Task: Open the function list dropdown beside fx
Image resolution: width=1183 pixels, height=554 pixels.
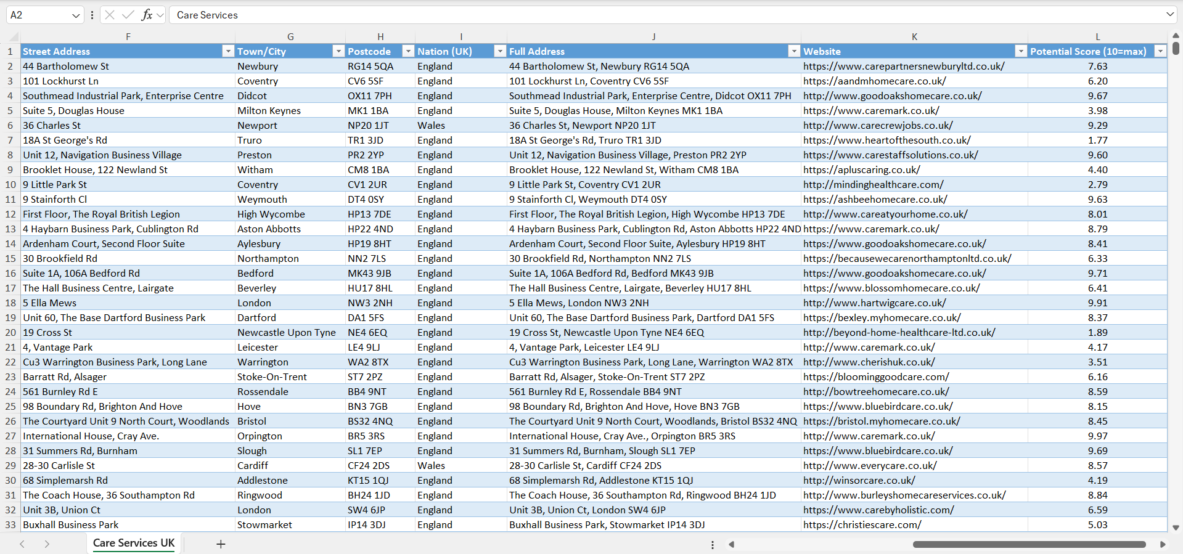Action: pos(160,15)
